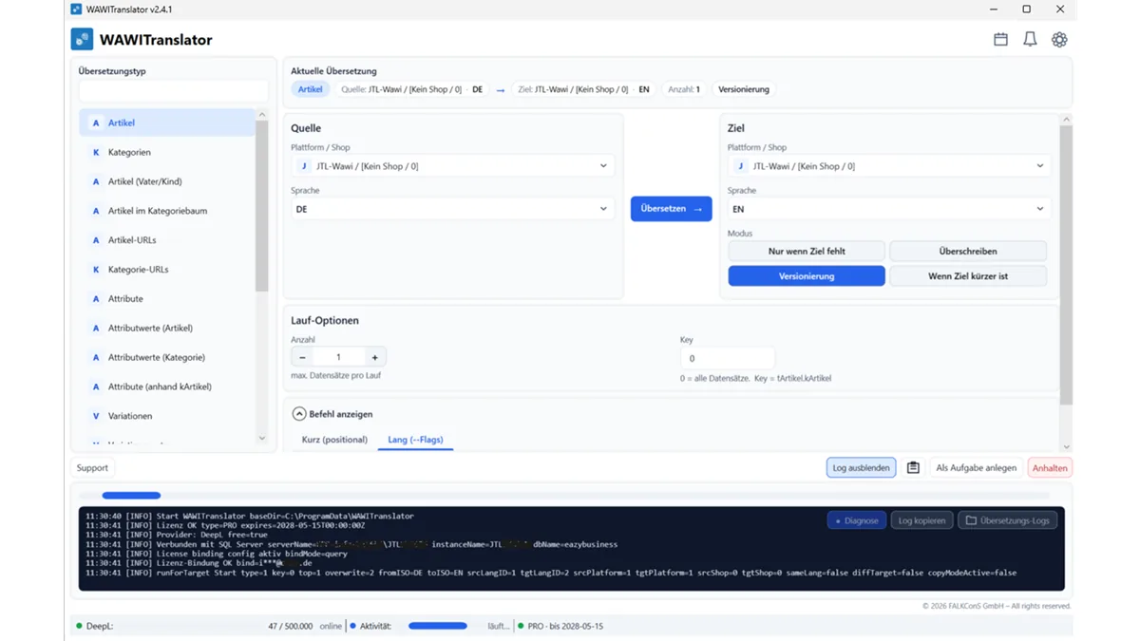The height and width of the screenshot is (641, 1140).
Task: Select mode Wenn Ziel kürzer ist
Action: [968, 276]
